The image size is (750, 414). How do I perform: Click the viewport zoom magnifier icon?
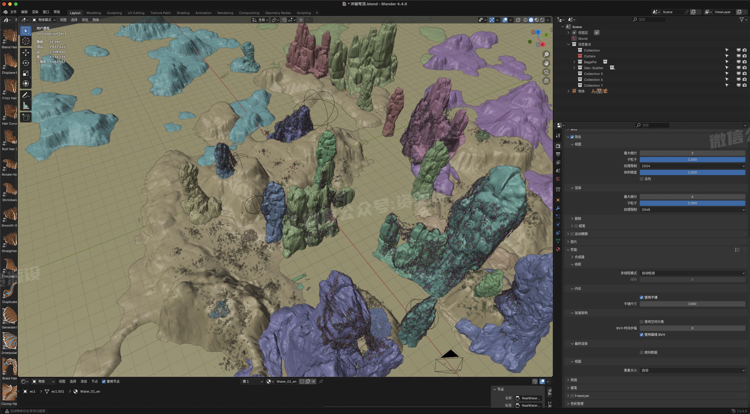(546, 54)
